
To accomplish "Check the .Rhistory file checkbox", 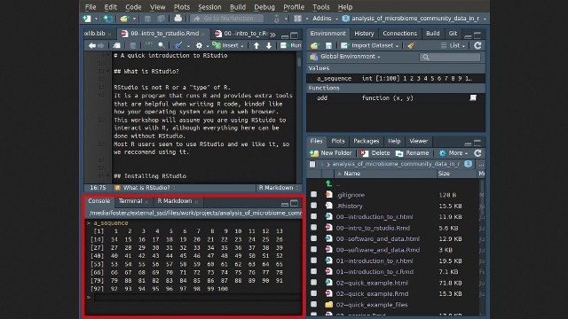I will point(313,206).
